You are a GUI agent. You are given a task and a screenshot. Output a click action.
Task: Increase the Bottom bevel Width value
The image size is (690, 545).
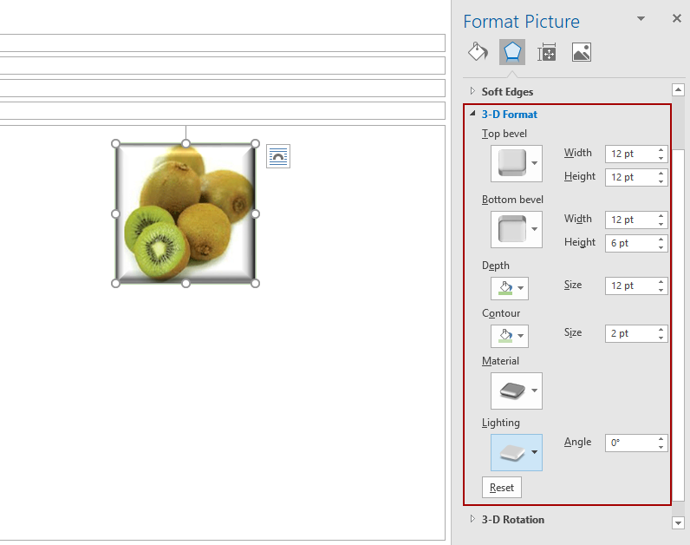(661, 216)
